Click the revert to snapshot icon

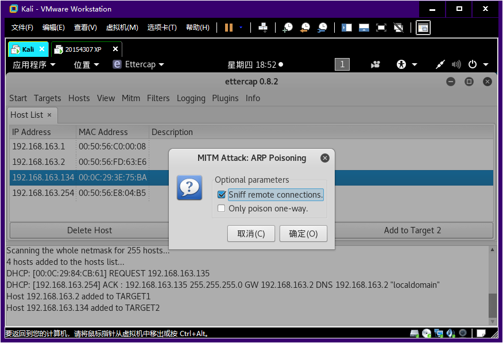click(x=305, y=28)
